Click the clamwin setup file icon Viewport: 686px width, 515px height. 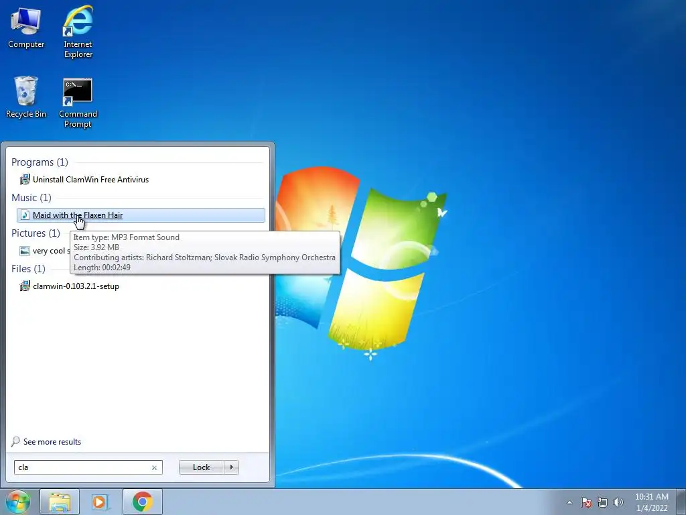tap(25, 286)
